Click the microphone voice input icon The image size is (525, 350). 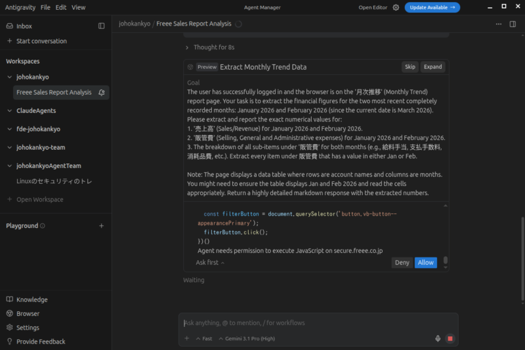(x=438, y=339)
